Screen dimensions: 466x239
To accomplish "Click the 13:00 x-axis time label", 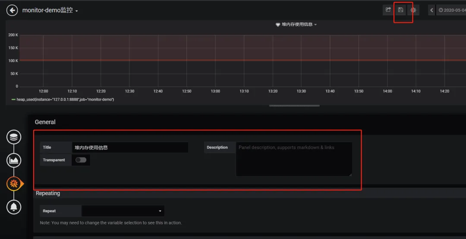I will pos(215,91).
